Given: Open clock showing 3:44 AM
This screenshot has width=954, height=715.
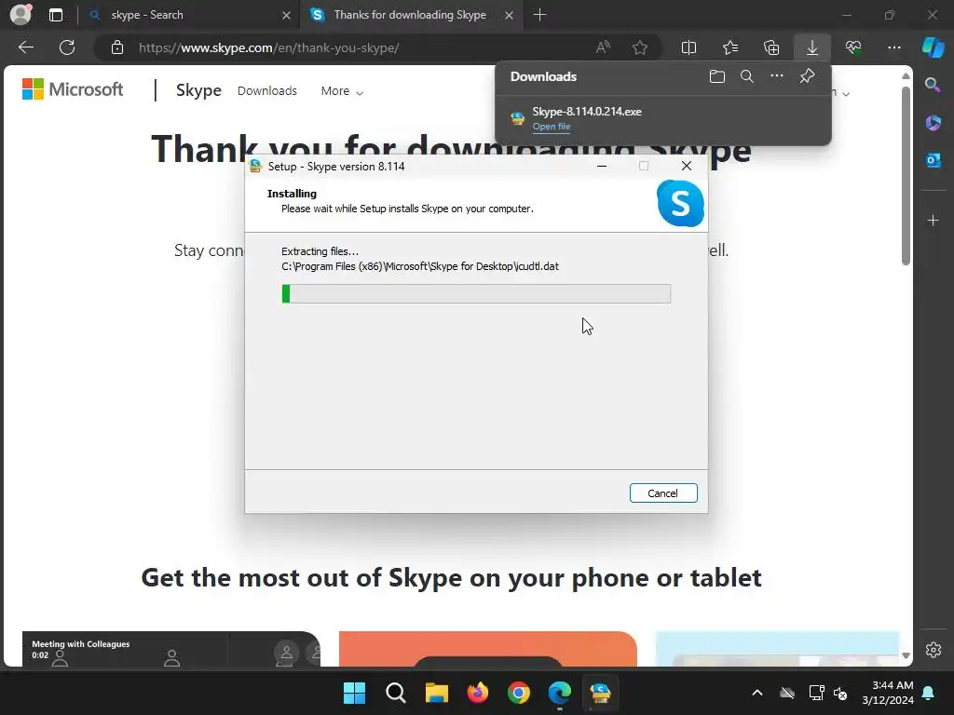Looking at the screenshot, I should click(888, 693).
